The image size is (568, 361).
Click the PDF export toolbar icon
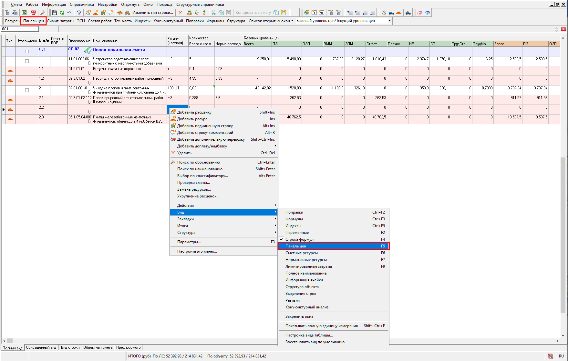tap(33, 13)
